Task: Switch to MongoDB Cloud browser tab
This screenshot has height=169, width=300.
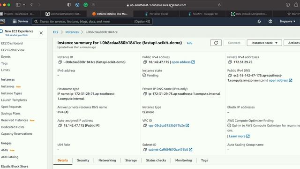Action: tap(249, 14)
